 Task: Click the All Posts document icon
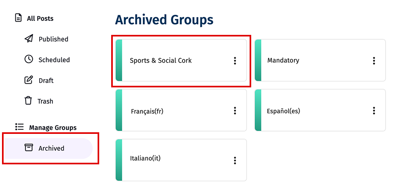(18, 18)
